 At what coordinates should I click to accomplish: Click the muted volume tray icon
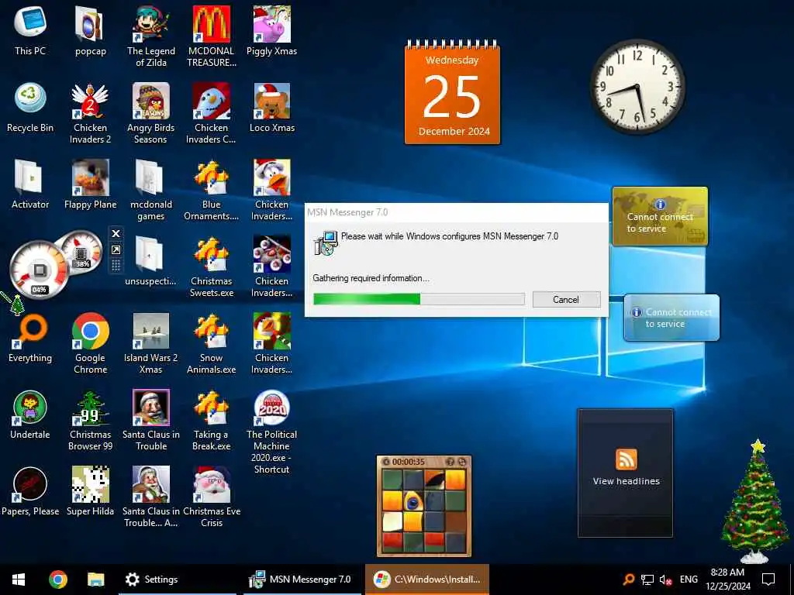665,580
